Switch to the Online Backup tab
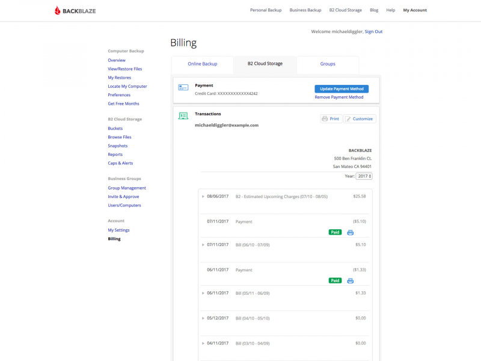This screenshot has height=361, width=481. (203, 64)
